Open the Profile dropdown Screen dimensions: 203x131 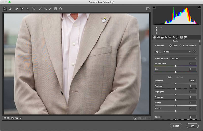177,52
